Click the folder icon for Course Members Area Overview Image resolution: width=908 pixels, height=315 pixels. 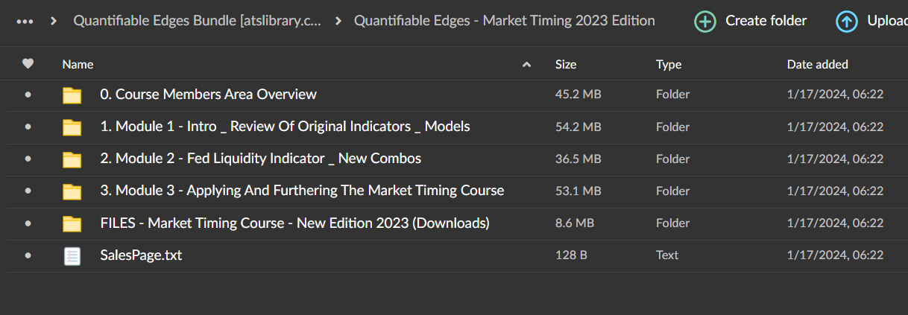coord(72,95)
